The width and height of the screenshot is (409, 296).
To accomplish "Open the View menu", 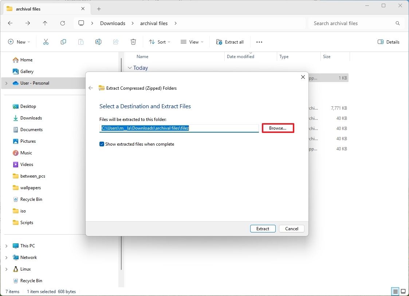I will click(192, 42).
